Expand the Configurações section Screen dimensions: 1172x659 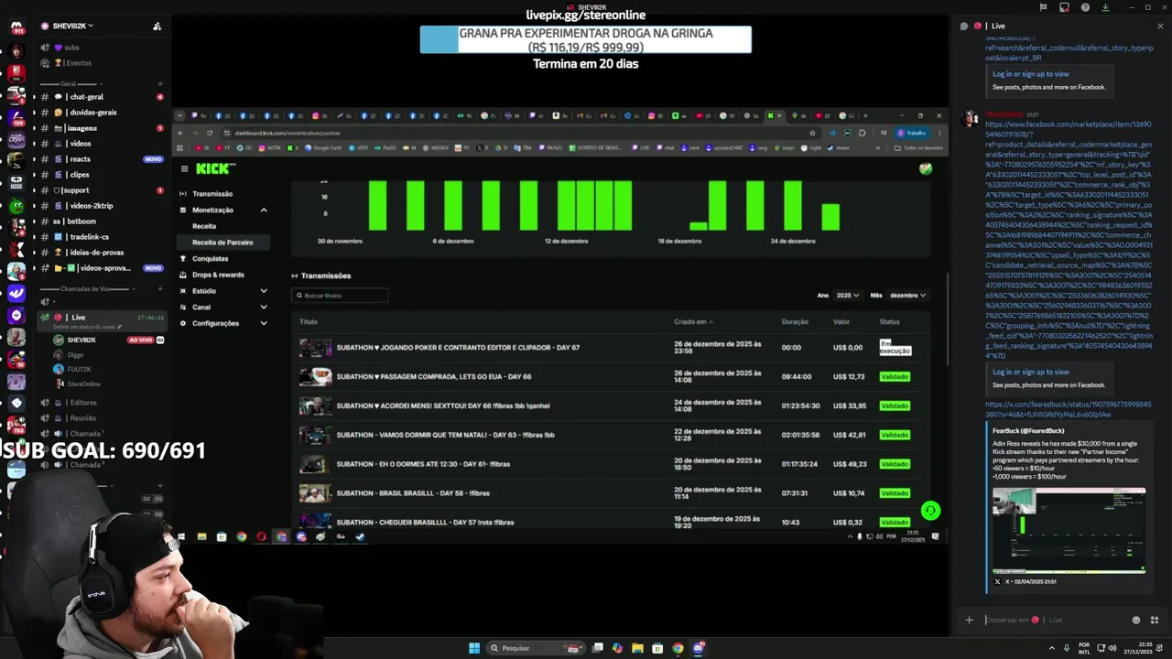click(264, 323)
